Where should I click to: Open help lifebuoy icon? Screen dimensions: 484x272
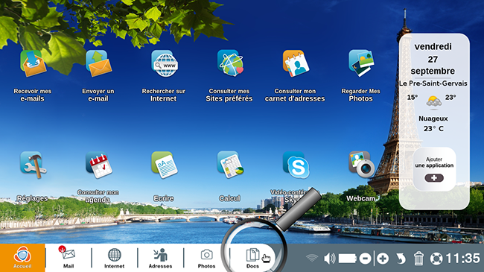[x=436, y=259]
